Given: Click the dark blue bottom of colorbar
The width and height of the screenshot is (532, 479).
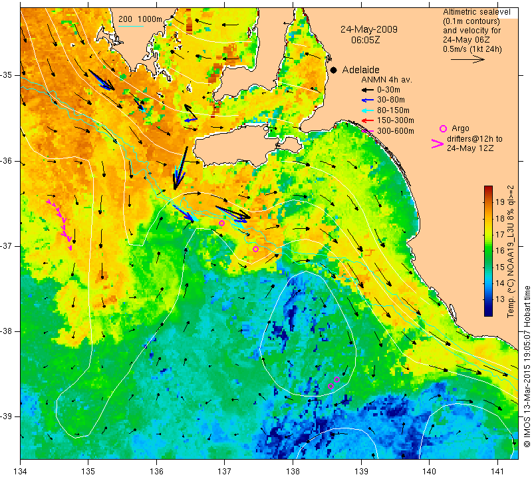Looking at the screenshot, I should point(488,313).
